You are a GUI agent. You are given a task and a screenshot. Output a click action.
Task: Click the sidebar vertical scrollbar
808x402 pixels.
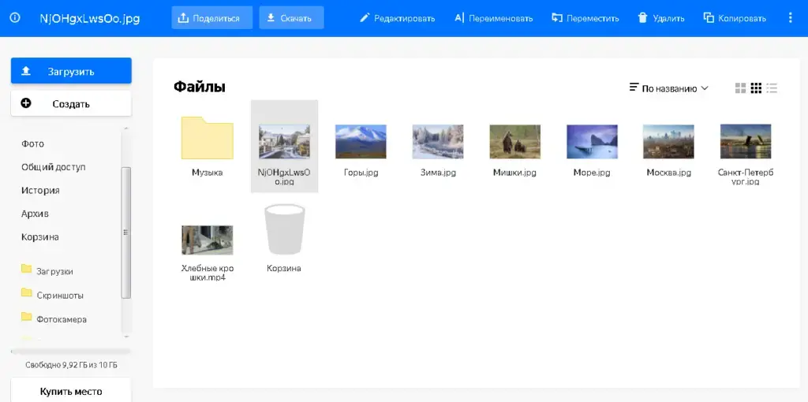125,233
